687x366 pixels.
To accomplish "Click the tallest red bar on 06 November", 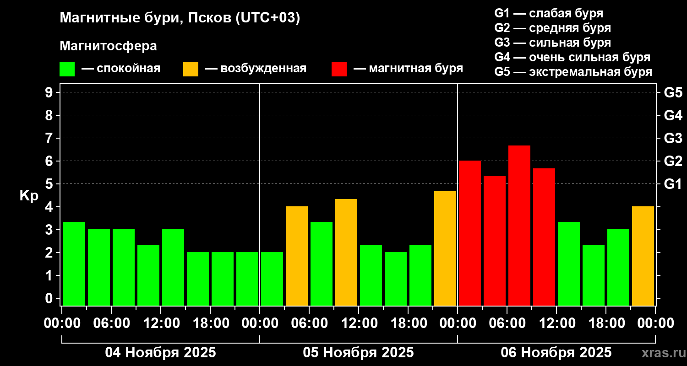I will 519,226.
